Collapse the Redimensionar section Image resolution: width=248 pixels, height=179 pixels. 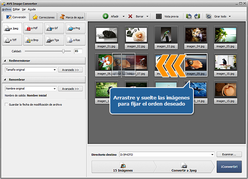[x=5, y=60]
